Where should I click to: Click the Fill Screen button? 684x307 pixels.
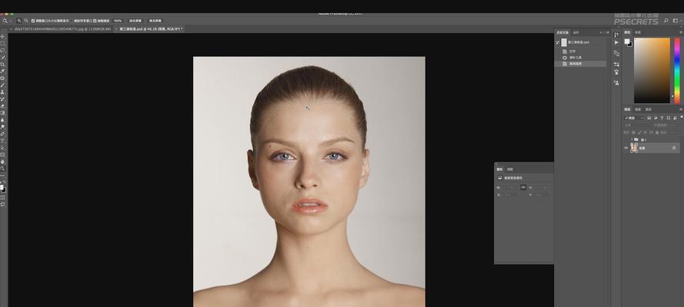point(155,21)
